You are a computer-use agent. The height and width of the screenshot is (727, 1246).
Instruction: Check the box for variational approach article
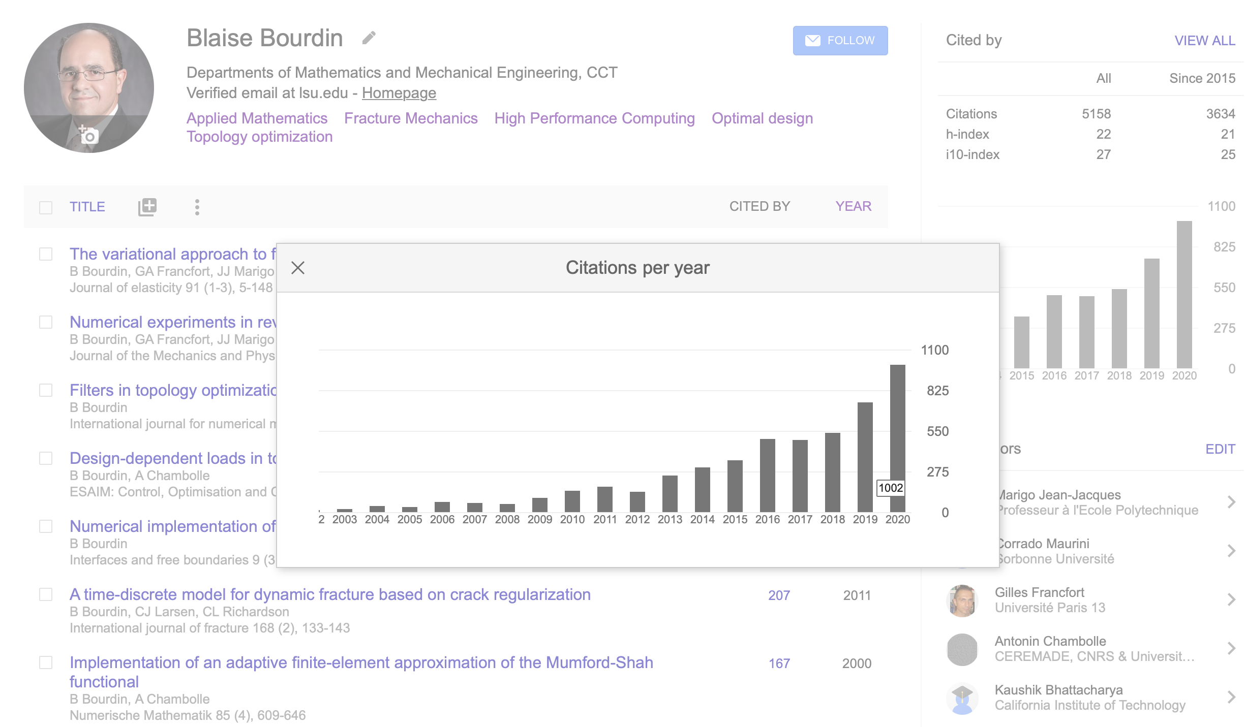[46, 254]
